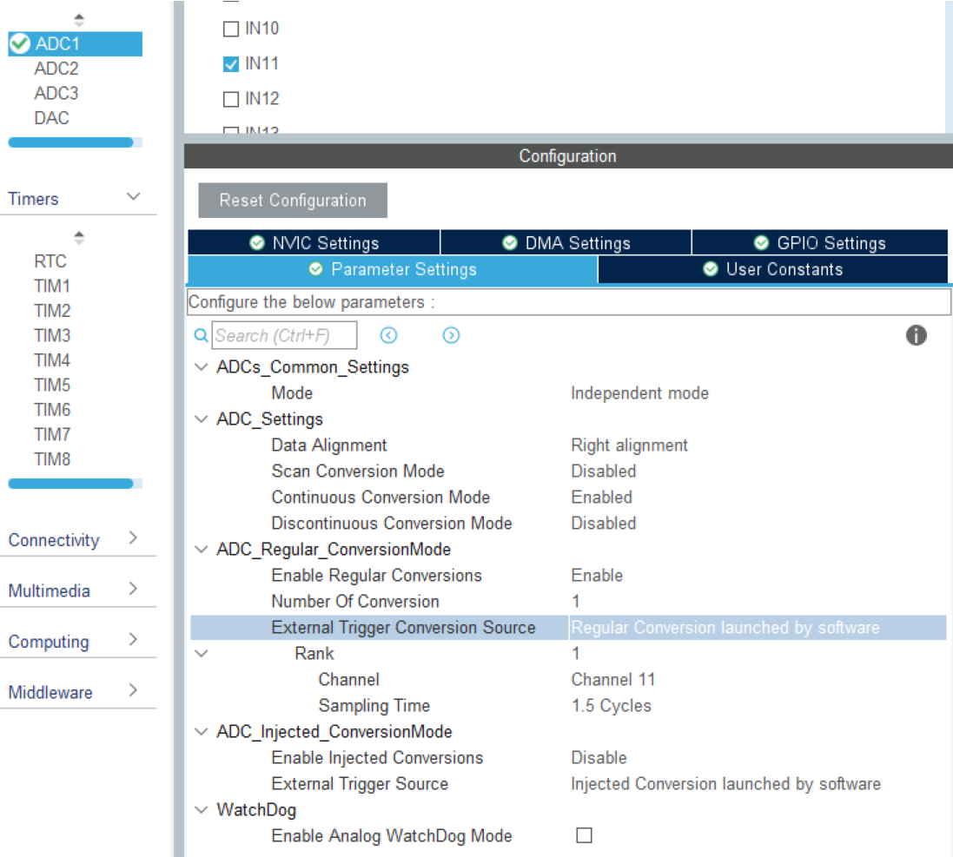
Task: Collapse the Rank sub-group chevron
Action: 202,654
